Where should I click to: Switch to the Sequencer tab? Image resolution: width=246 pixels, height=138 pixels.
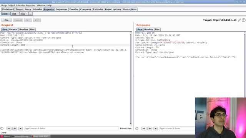[x=61, y=9]
